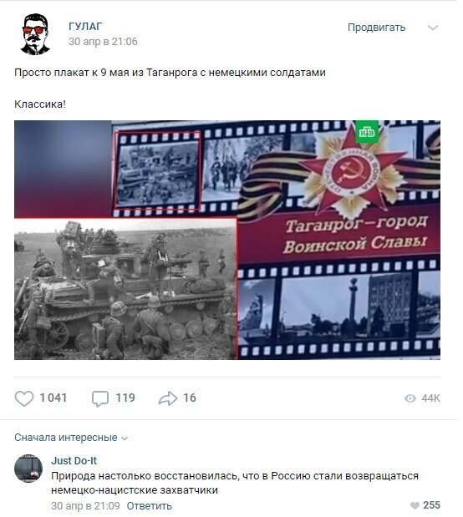Click the 119 comments count
Image resolution: width=463 pixels, height=517 pixels.
click(x=125, y=398)
